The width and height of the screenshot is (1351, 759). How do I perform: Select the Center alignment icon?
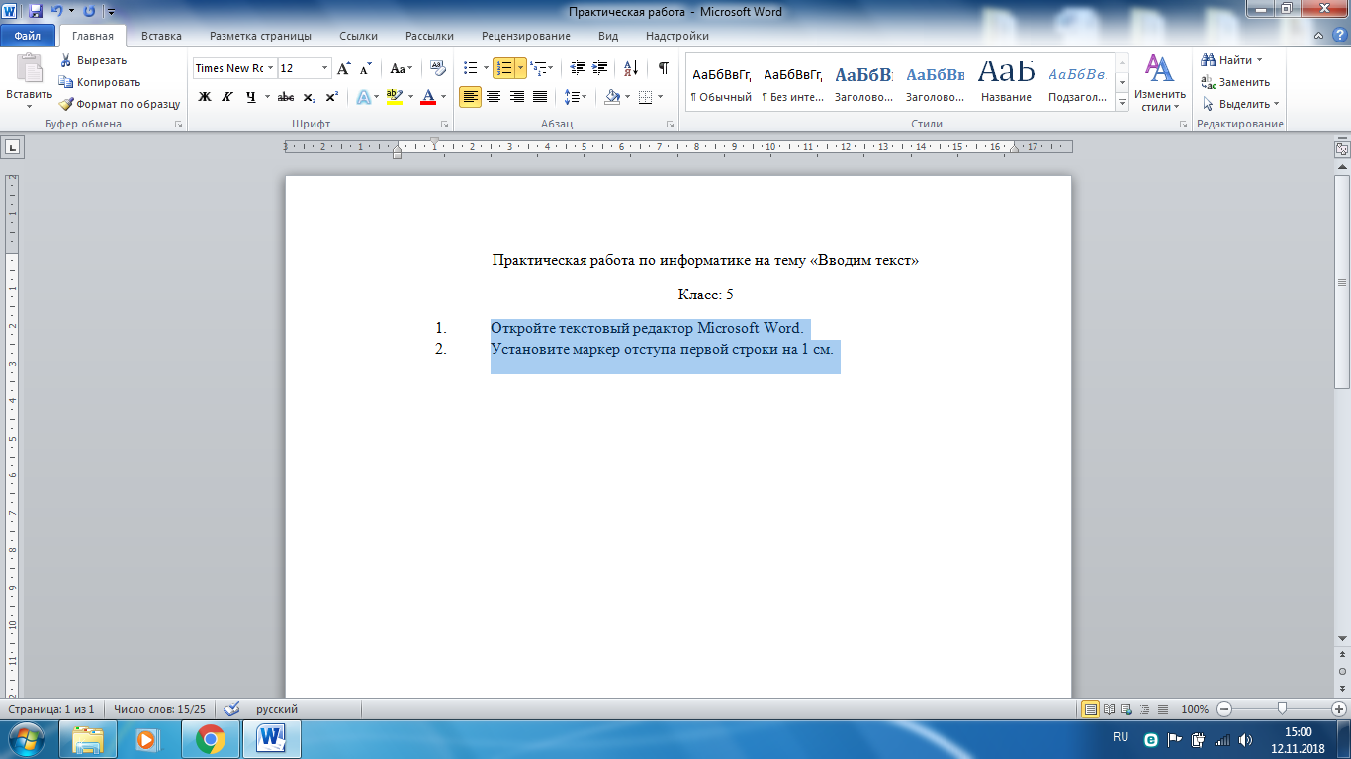(493, 97)
